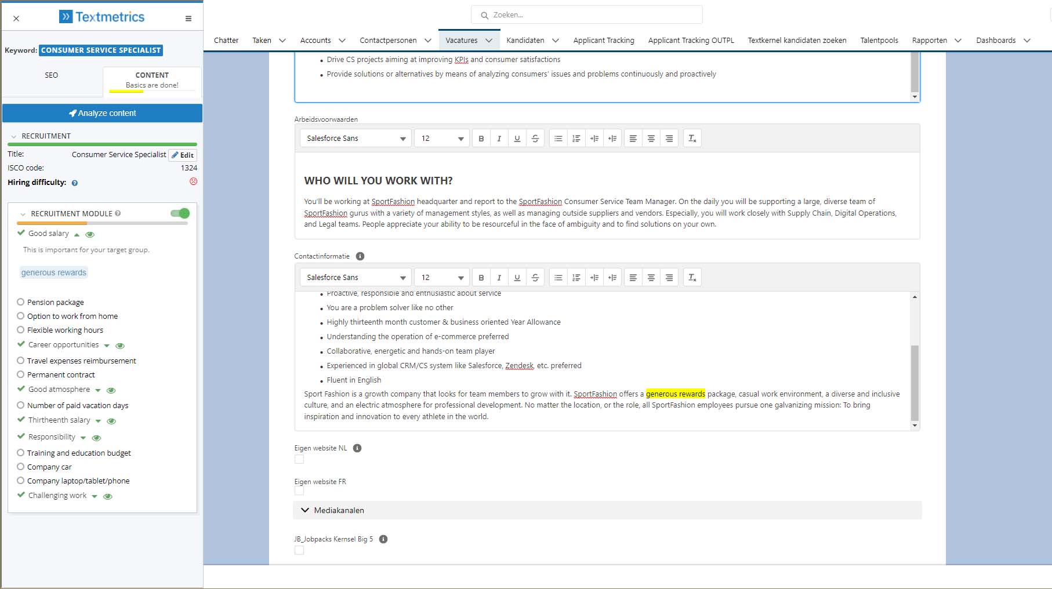The width and height of the screenshot is (1052, 589).
Task: Open the Textmetrics hamburger menu
Action: pos(188,19)
